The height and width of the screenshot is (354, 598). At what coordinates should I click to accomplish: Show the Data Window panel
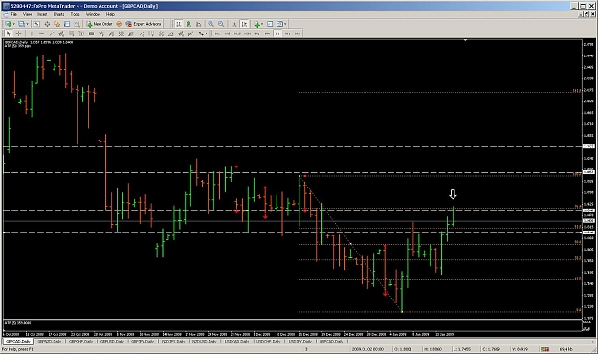click(x=47, y=24)
